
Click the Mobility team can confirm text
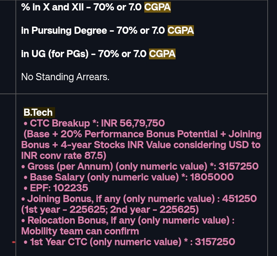[80, 231]
